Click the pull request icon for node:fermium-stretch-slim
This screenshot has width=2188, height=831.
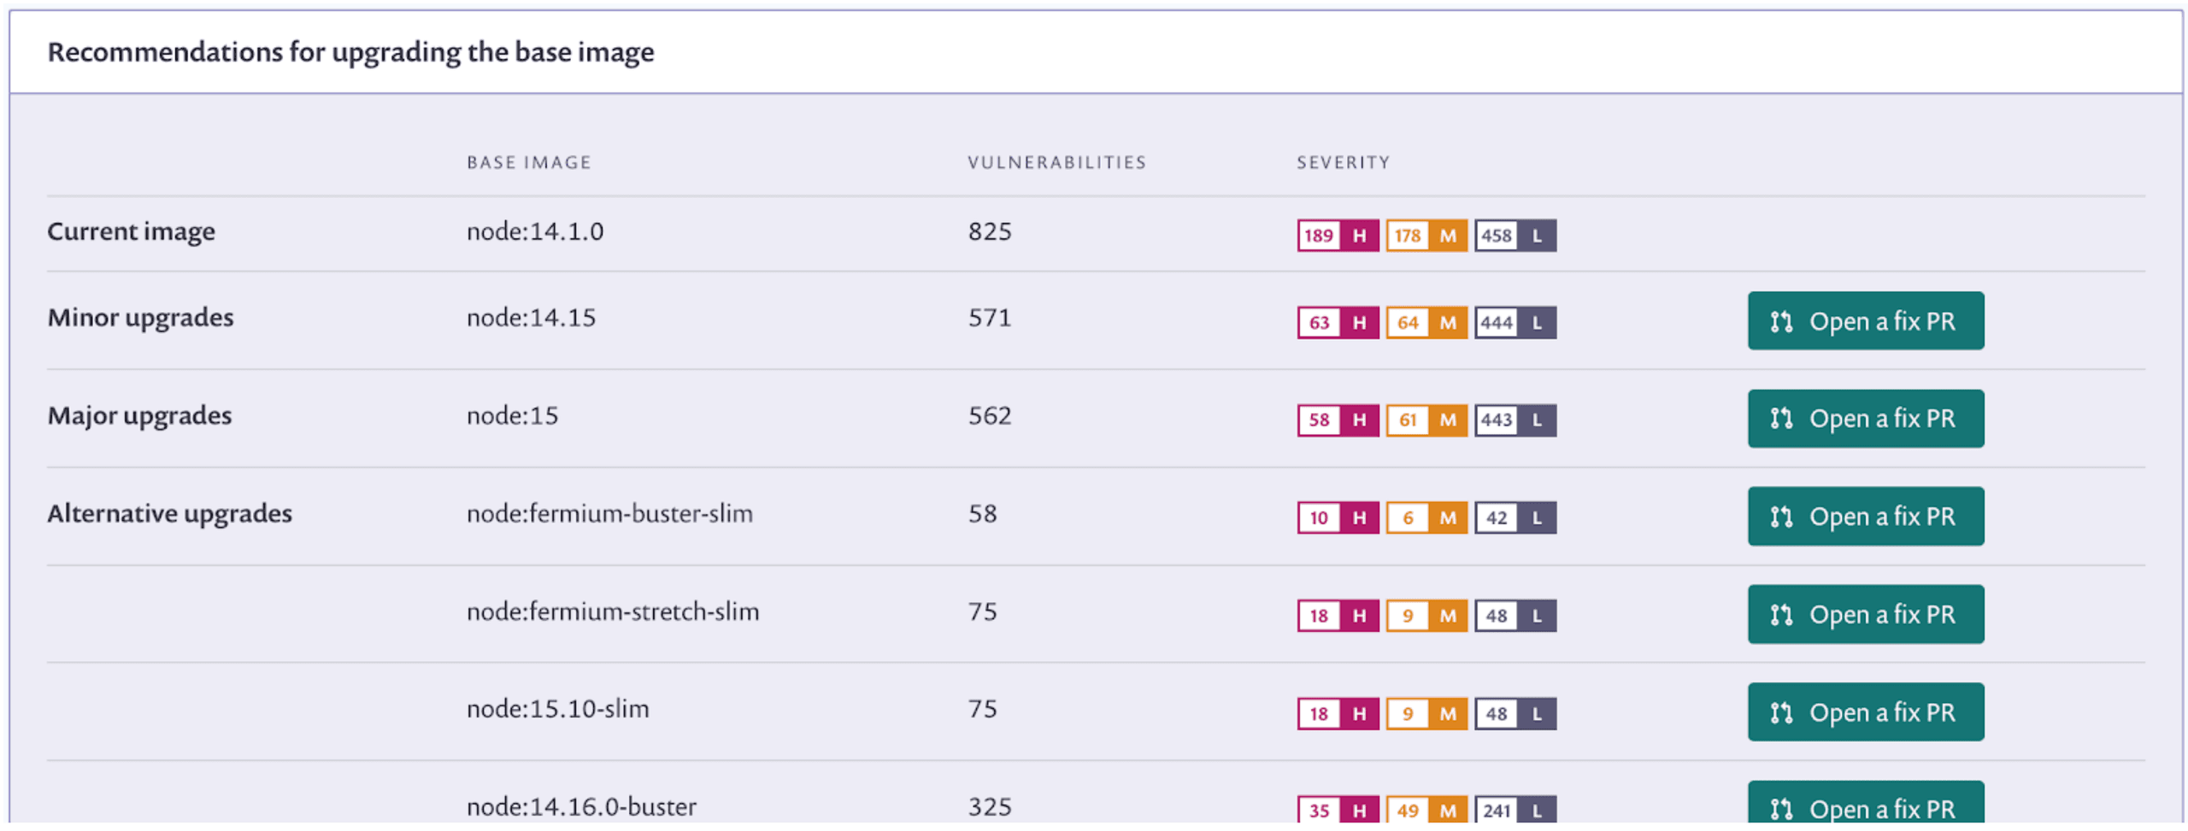[x=1780, y=614]
